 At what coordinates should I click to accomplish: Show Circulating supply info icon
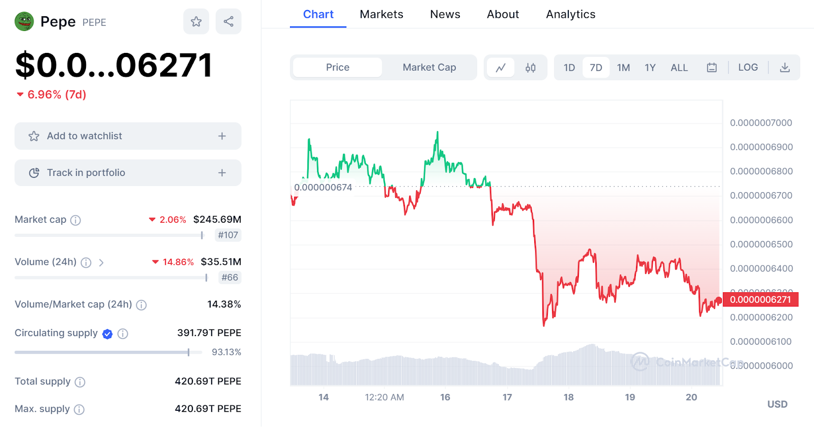(123, 334)
